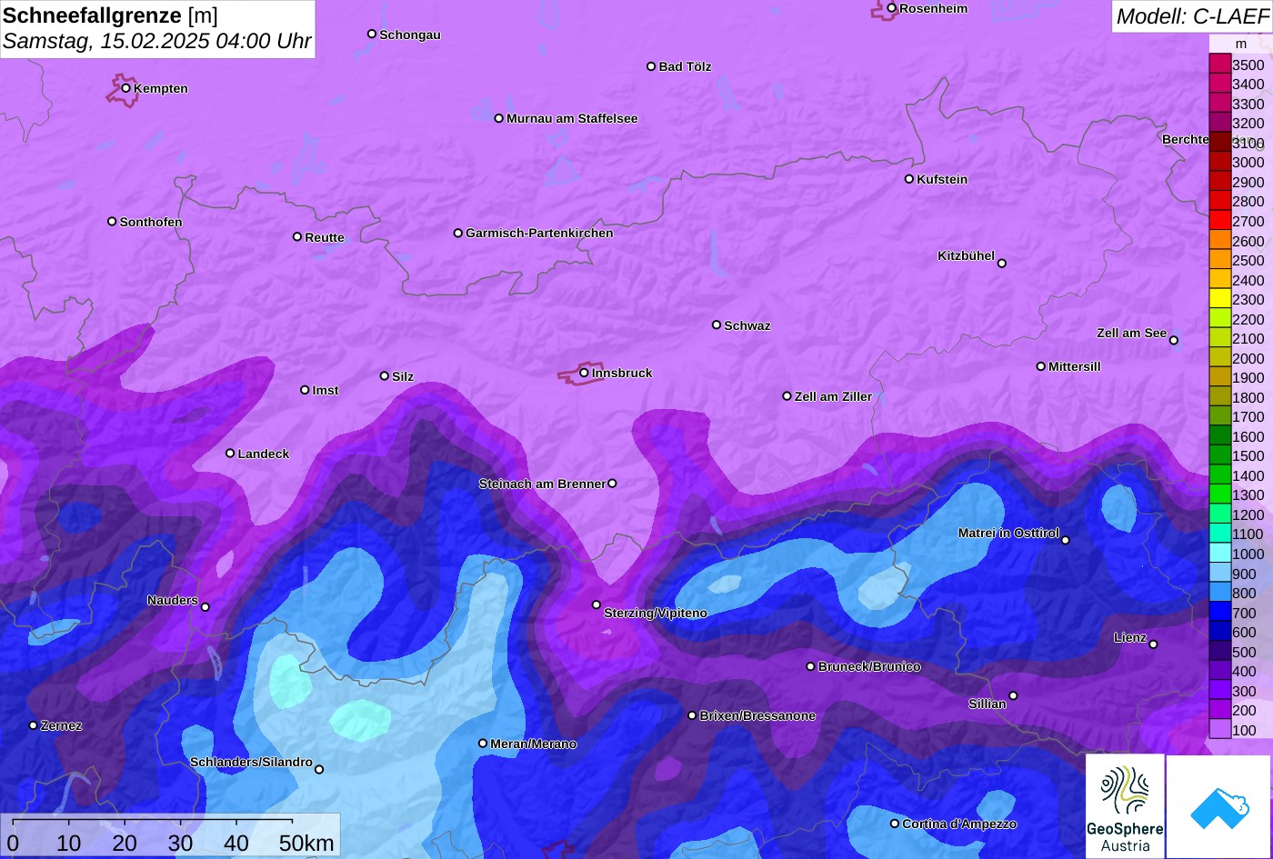
Task: Click the Kufstein location marker
Action: [x=909, y=179]
